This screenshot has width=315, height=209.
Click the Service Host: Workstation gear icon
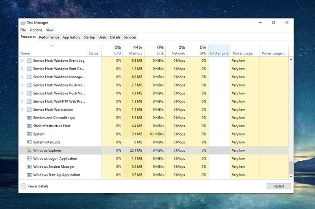point(29,110)
